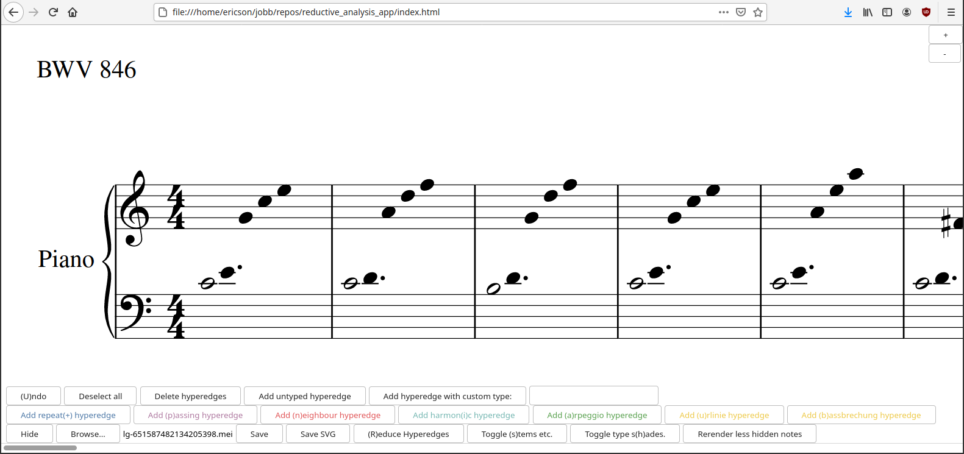Open the Firefox account icon
Viewport: 964px width, 454px height.
click(x=907, y=12)
